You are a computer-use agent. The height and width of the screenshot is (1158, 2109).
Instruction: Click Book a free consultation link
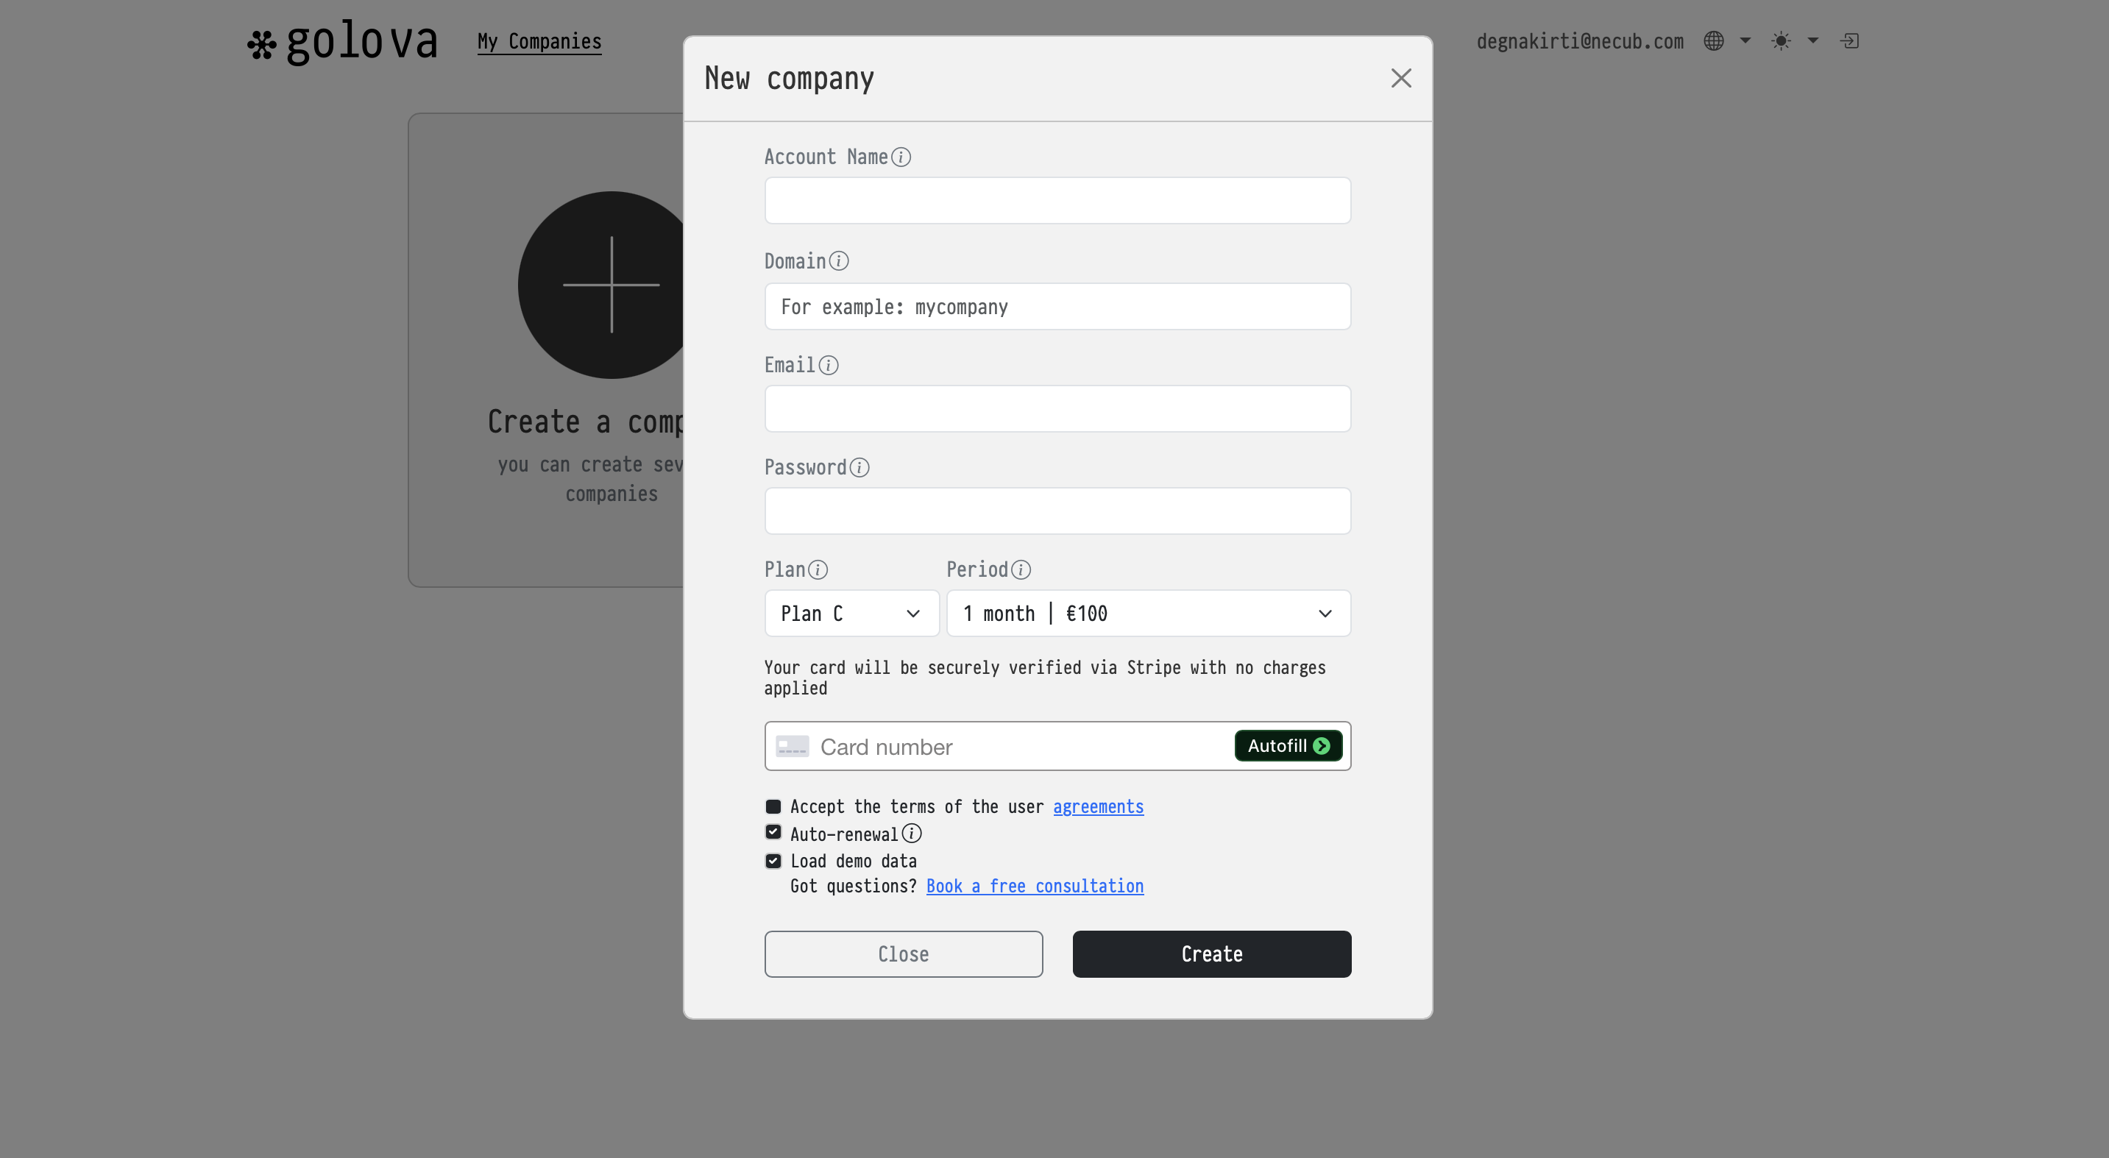[1035, 887]
